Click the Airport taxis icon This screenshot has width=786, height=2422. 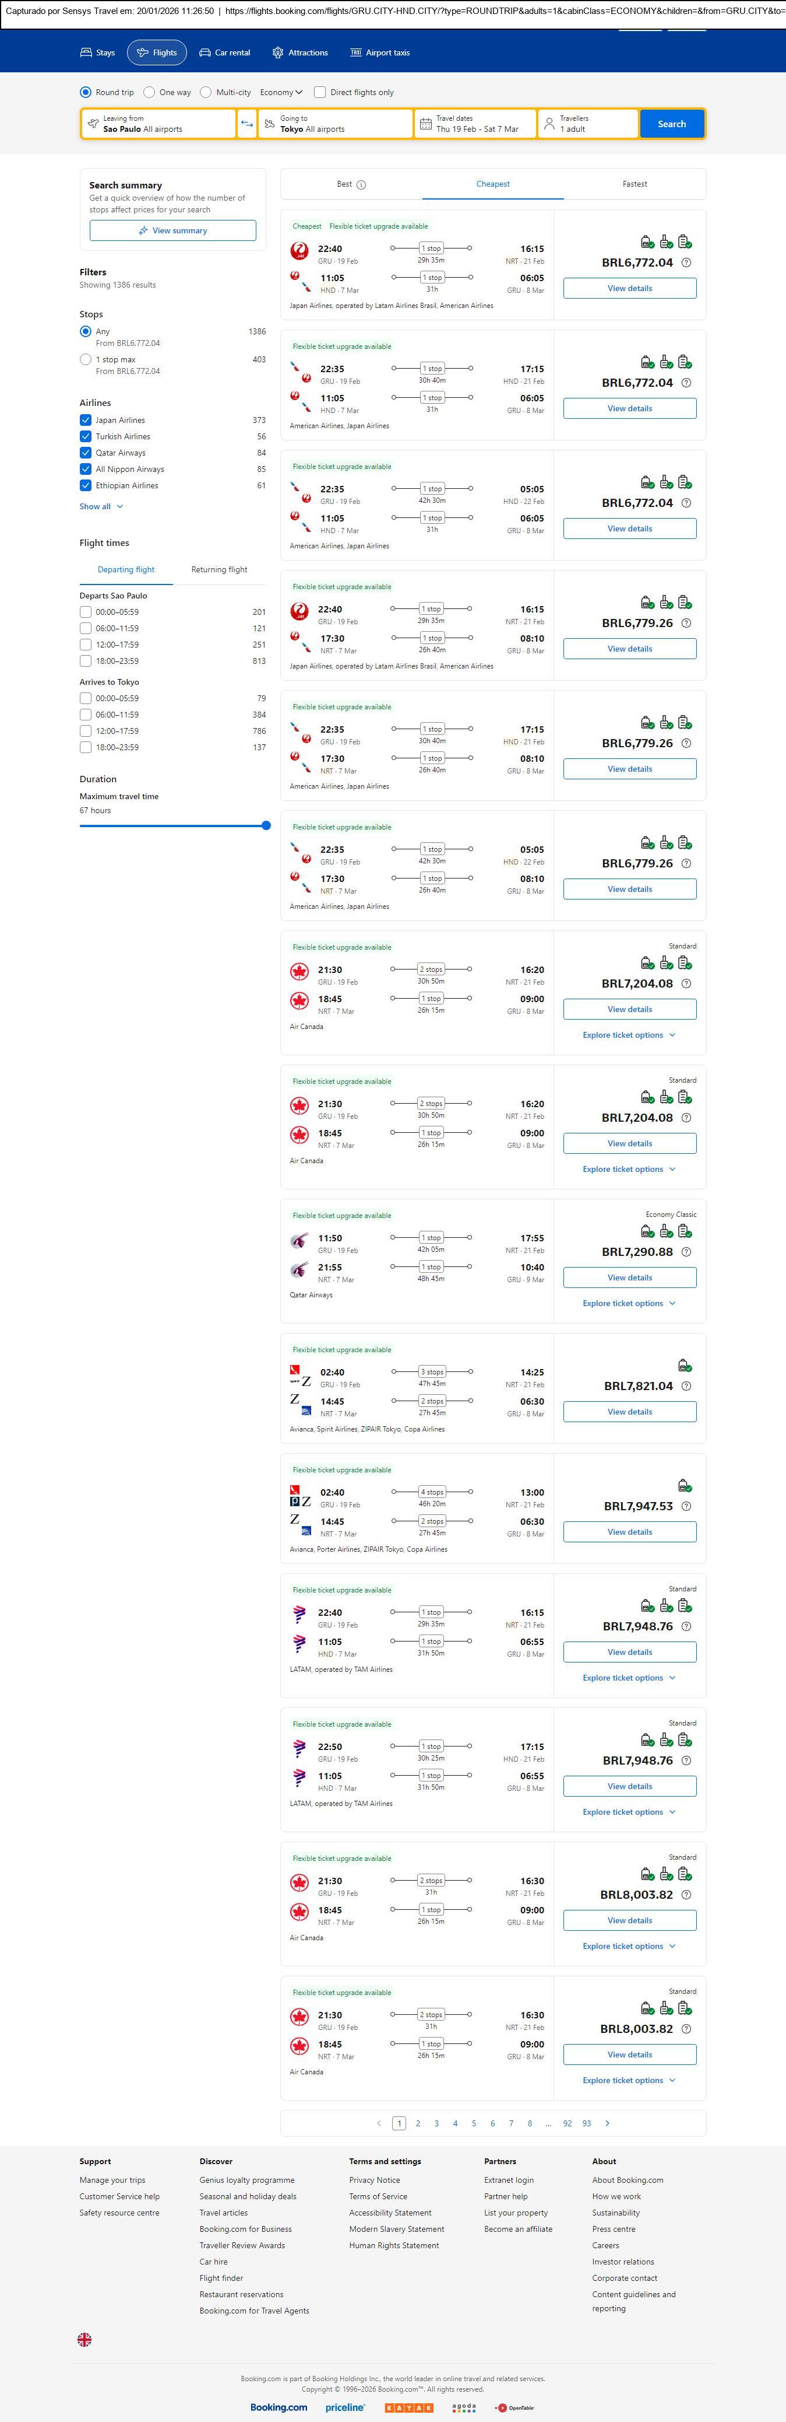tap(356, 52)
